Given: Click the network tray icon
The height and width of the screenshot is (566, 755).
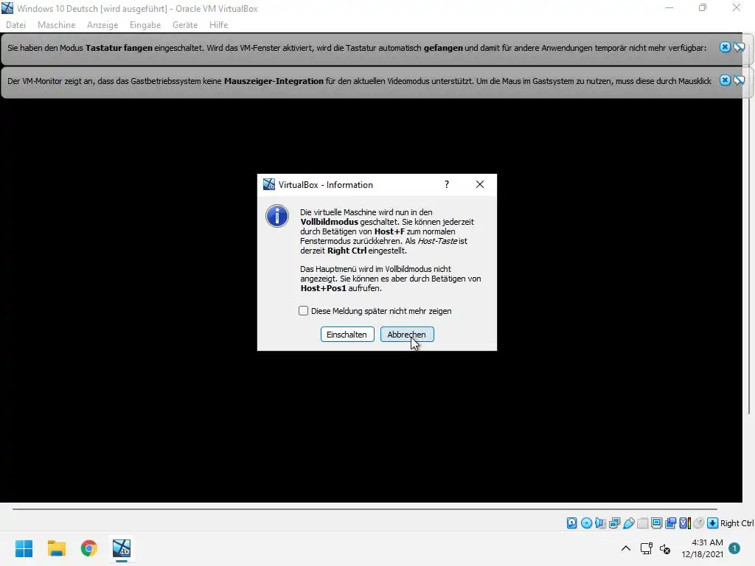Looking at the screenshot, I should pyautogui.click(x=646, y=548).
